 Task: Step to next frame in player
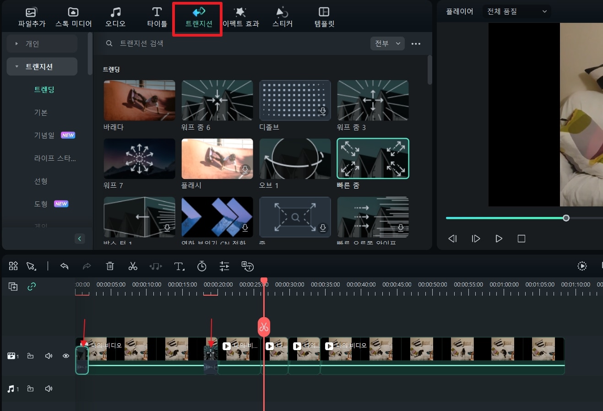coord(476,238)
